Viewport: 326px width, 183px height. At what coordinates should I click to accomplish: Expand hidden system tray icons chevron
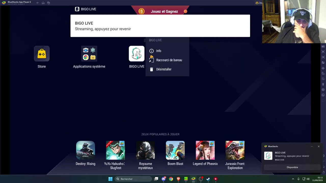(293, 179)
